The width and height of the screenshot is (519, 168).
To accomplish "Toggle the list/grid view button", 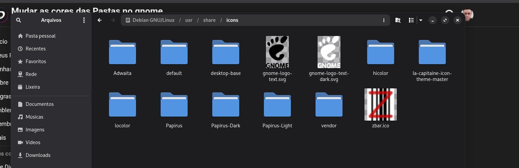I will 411,20.
